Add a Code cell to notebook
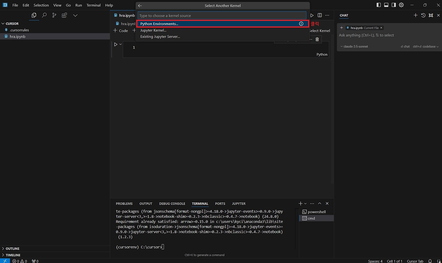Screen dimensions: 442x263 [x=121, y=30]
